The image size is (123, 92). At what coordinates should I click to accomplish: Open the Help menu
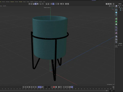coord(44,2)
